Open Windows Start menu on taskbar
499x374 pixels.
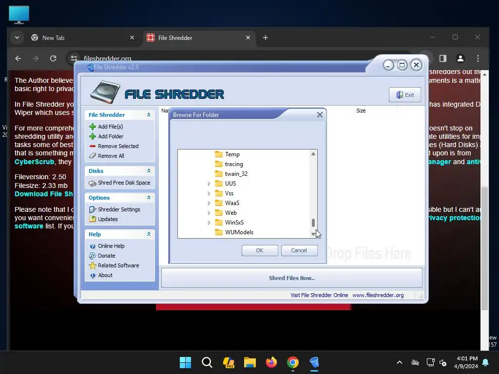(x=186, y=362)
